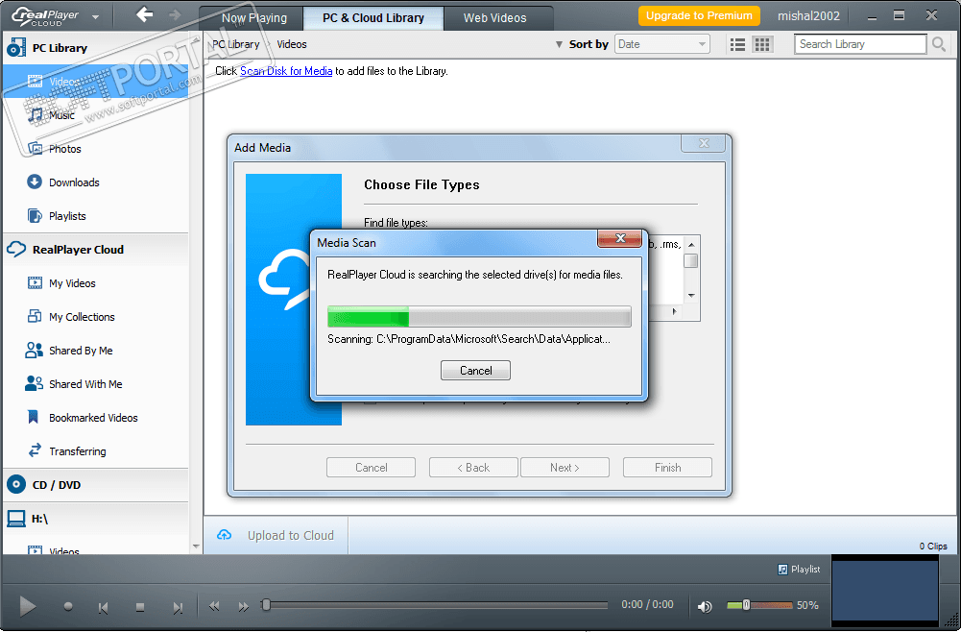Open the Playlist panel icon
This screenshot has width=961, height=632.
782,570
